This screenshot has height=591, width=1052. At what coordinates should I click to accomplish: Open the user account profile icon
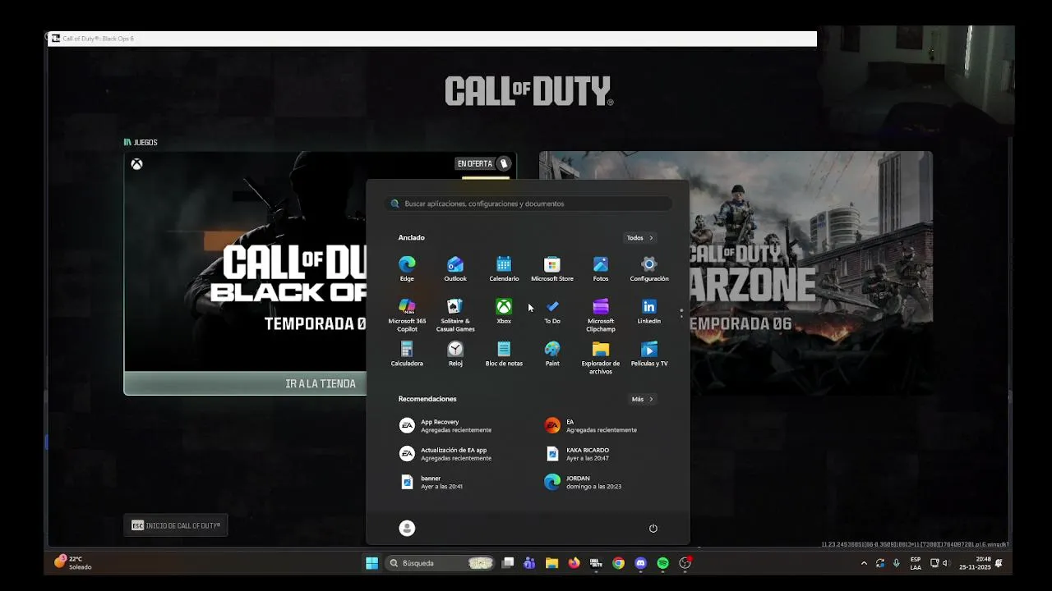pyautogui.click(x=407, y=528)
